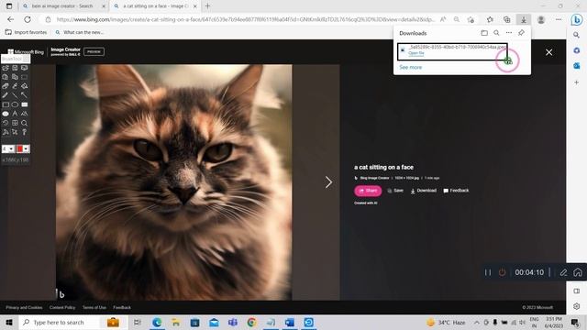Click the zoom magnifier icon in address bar
The image size is (587, 330).
pos(457,19)
